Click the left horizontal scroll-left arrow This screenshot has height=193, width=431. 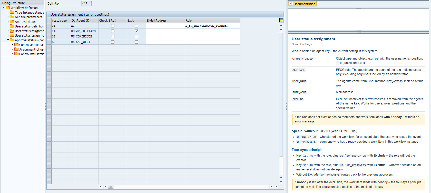tap(101, 187)
